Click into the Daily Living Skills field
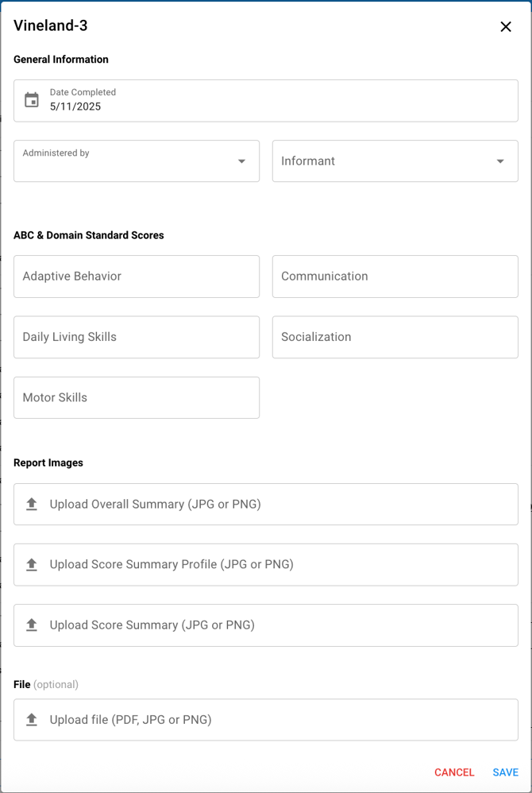The width and height of the screenshot is (532, 793). coord(137,337)
